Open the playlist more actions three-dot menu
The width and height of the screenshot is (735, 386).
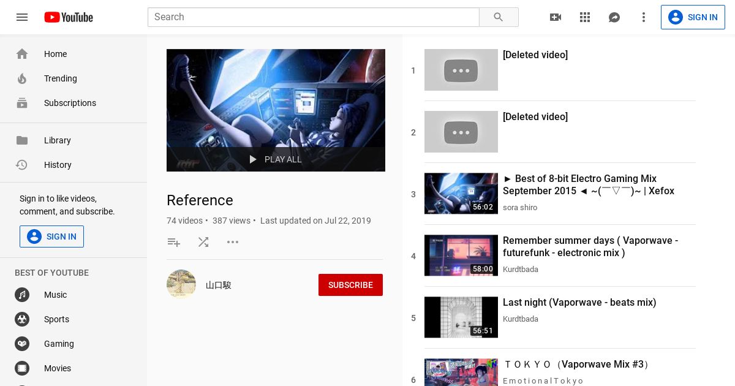click(x=233, y=242)
